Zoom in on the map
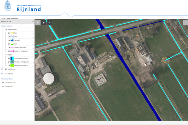 tap(43, 23)
